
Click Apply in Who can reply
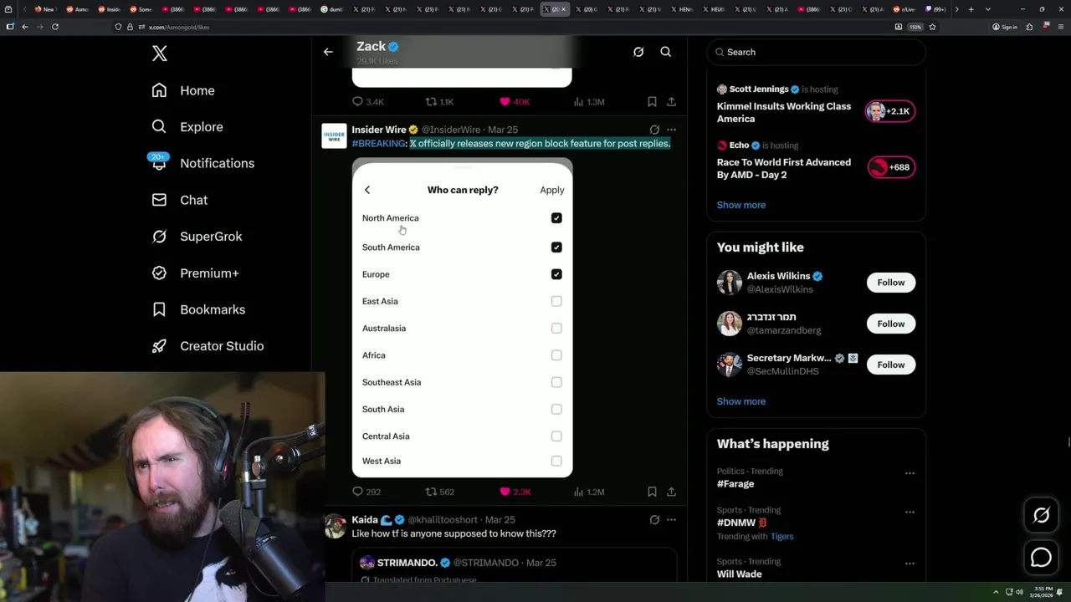(x=552, y=190)
